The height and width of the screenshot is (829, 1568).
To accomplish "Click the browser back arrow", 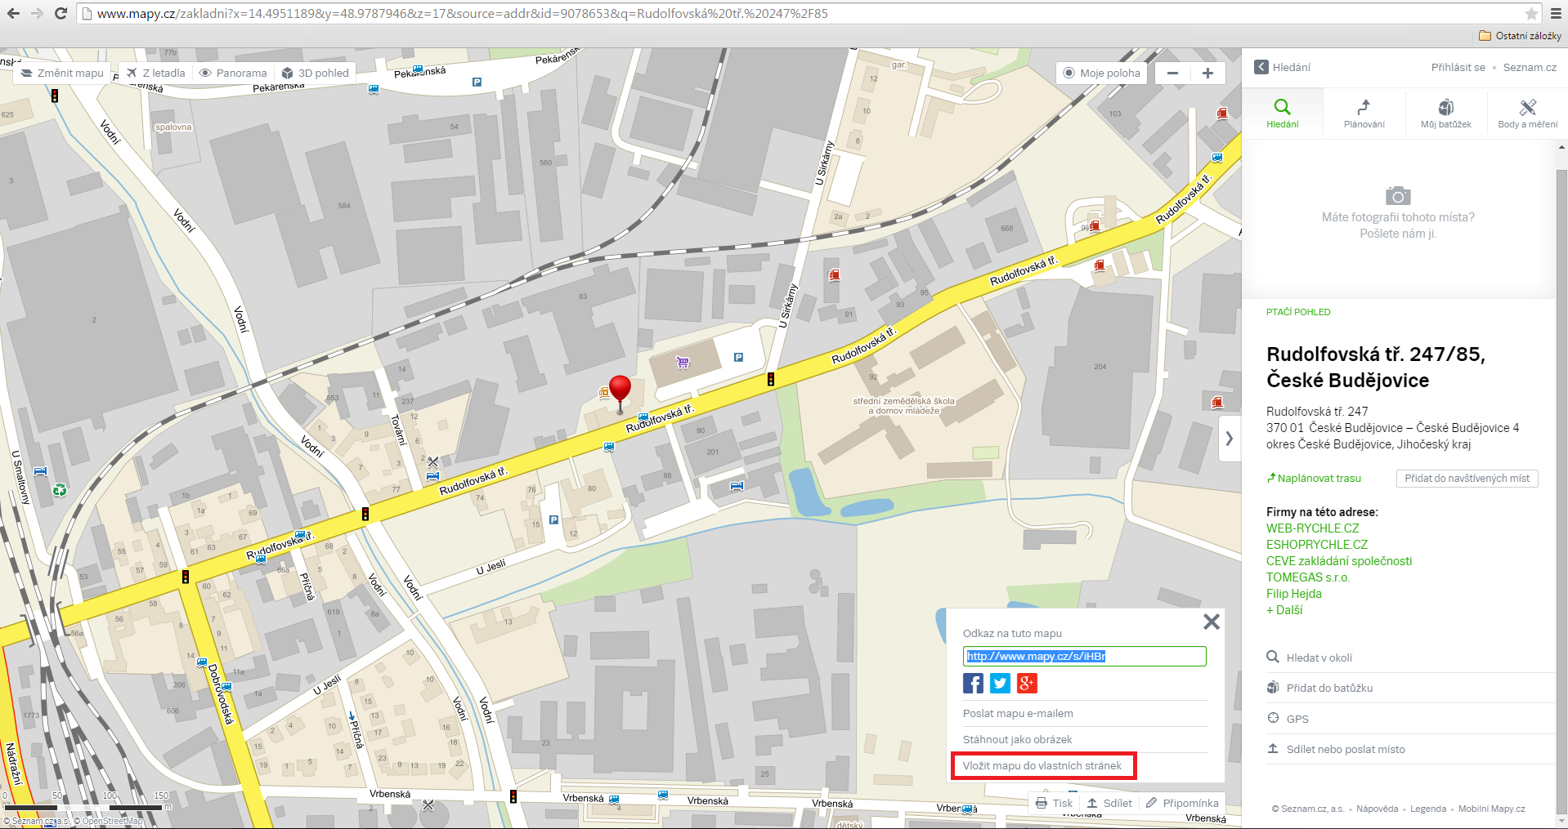I will pos(13,13).
